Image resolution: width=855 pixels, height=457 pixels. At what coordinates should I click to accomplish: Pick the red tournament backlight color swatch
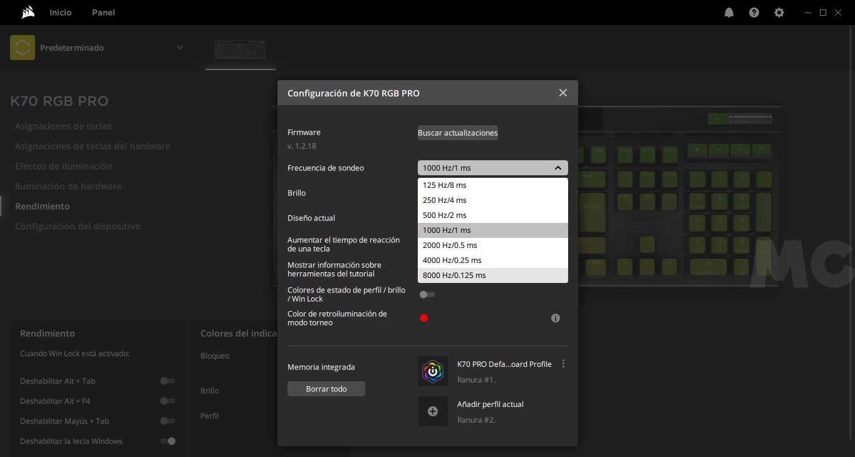424,318
